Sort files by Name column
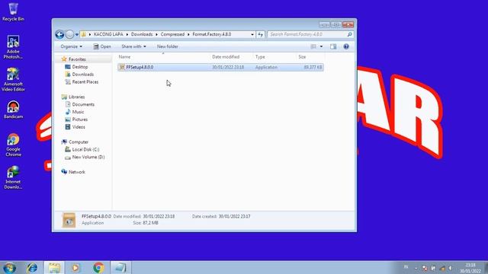The width and height of the screenshot is (488, 274). pos(163,57)
